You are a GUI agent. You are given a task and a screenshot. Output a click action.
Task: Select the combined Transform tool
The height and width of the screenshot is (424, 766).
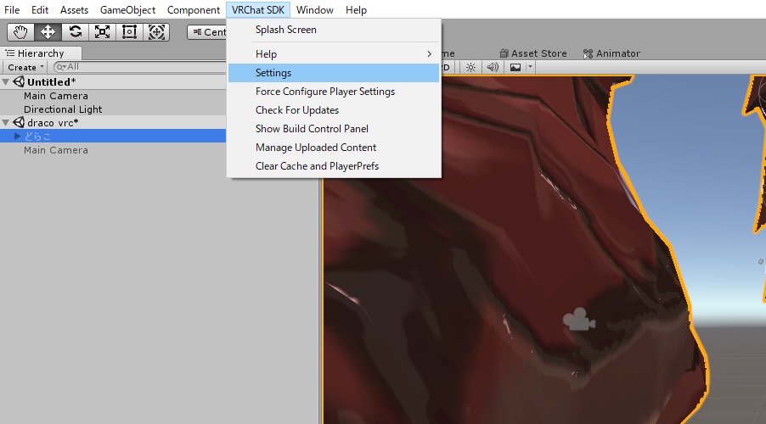click(x=156, y=32)
